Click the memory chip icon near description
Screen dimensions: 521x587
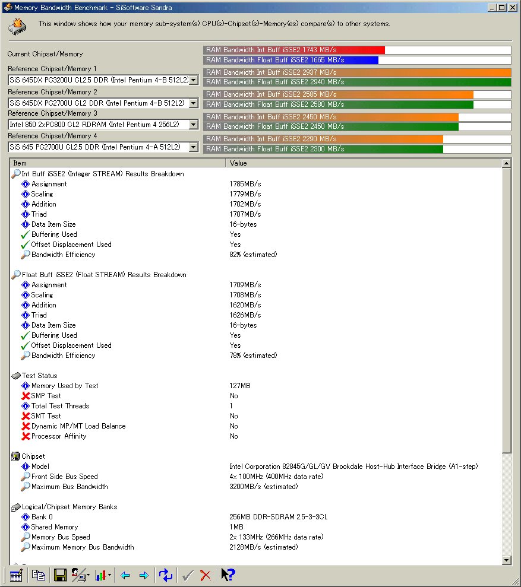pyautogui.click(x=17, y=27)
